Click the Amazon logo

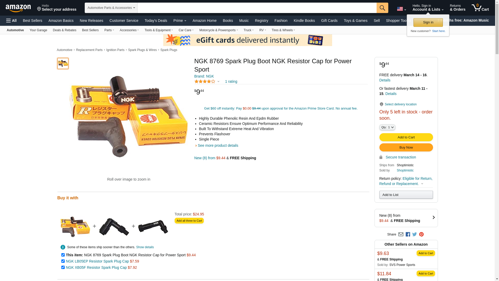pos(18,8)
